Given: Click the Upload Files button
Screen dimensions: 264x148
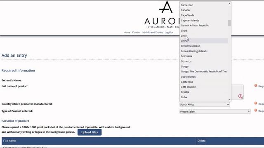Looking at the screenshot, I should click(90, 132).
